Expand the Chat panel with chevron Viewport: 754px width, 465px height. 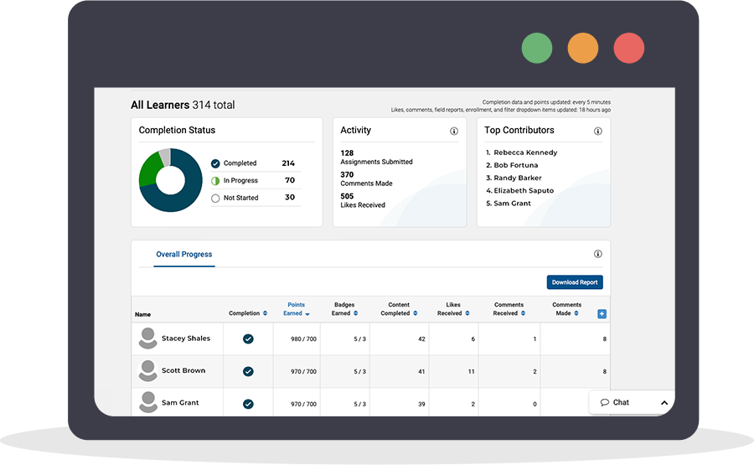pos(664,403)
